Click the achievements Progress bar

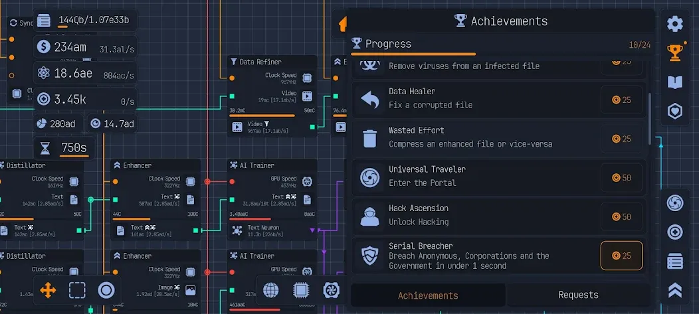[x=500, y=54]
